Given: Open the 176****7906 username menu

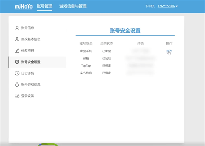Looking at the screenshot, I should coord(166,6).
